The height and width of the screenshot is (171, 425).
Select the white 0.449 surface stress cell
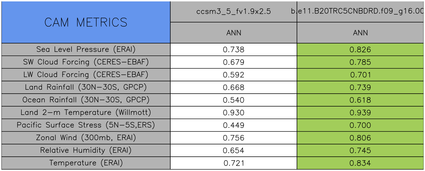click(x=234, y=125)
